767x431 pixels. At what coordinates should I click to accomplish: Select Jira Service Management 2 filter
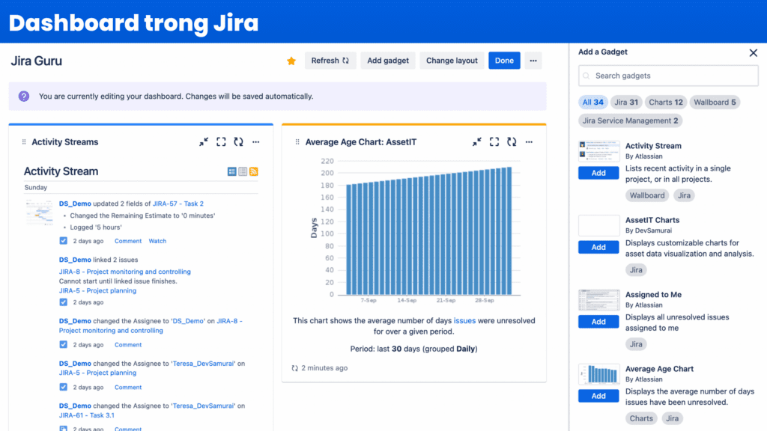[630, 120]
